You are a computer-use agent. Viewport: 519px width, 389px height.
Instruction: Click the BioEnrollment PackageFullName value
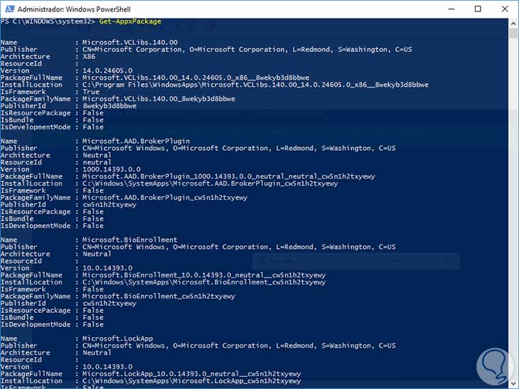204,275
